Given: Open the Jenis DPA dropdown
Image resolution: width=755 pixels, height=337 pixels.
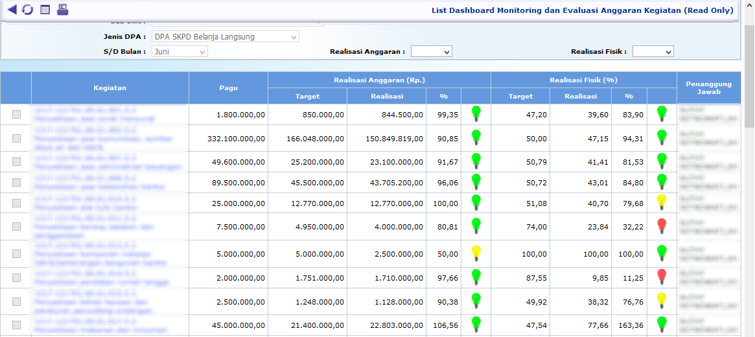Looking at the screenshot, I should [x=225, y=37].
